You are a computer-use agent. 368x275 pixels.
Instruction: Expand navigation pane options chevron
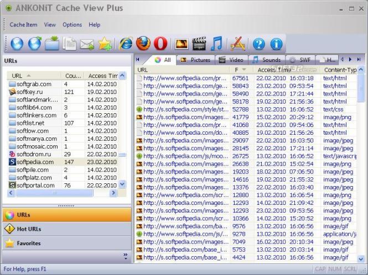click(x=126, y=256)
